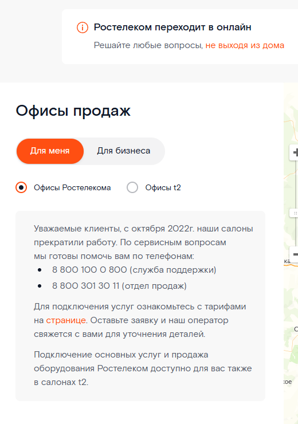Zoom out the map with minus button
The image size is (298, 424).
point(294,254)
